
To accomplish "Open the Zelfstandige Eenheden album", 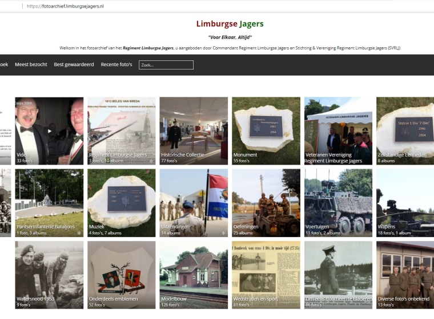I will pos(405,131).
